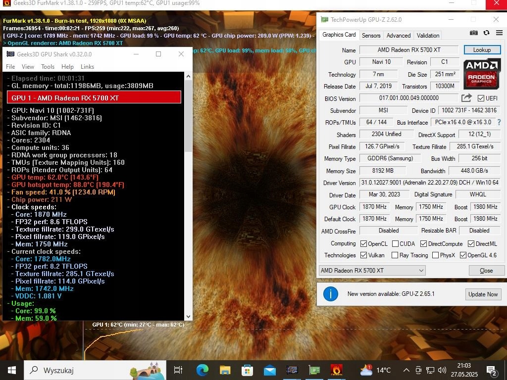Open the network tray icon
The image size is (507, 380).
(430, 370)
